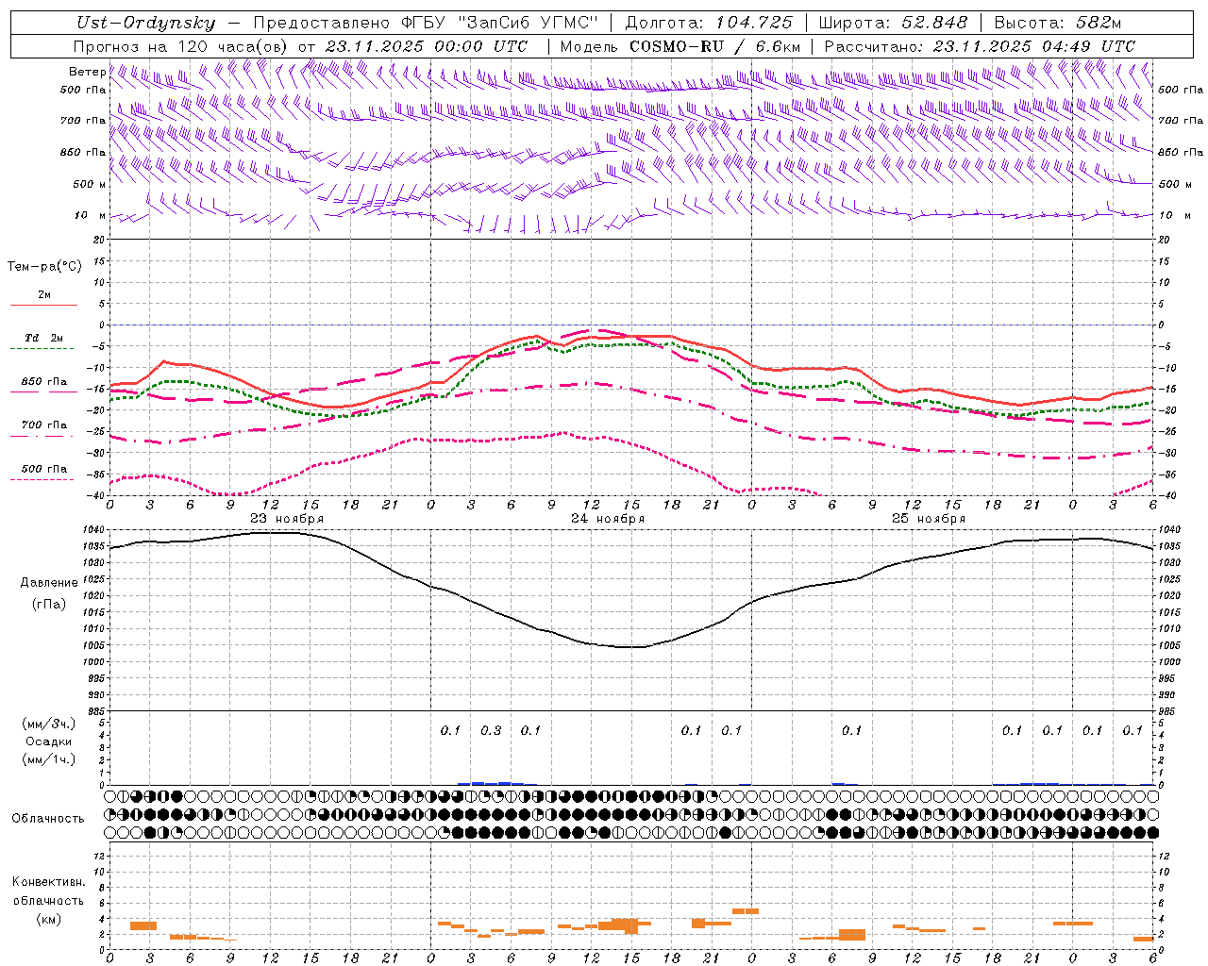Click the "Рассчитано: 23.11.2025 04:49 UTC" text
This screenshot has height=966, width=1208.
point(980,46)
